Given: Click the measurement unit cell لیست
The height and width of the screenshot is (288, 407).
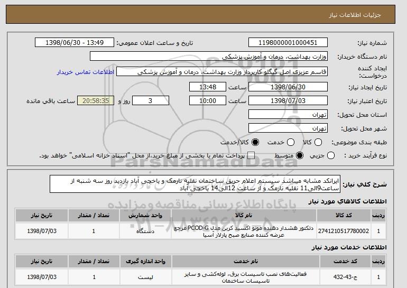Looking at the screenshot, I should [145, 277].
